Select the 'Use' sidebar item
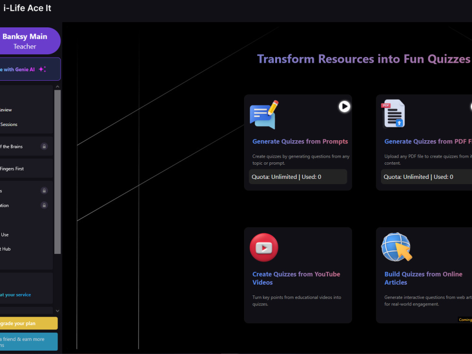This screenshot has height=354, width=472. [5, 235]
